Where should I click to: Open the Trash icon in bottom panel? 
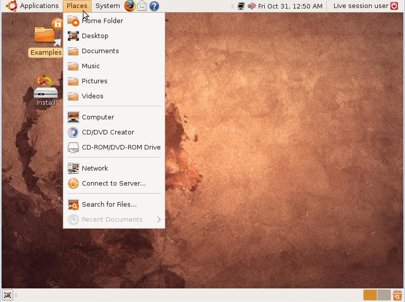click(397, 295)
